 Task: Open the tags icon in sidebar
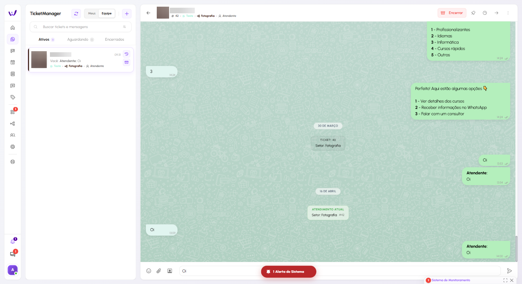(x=13, y=97)
